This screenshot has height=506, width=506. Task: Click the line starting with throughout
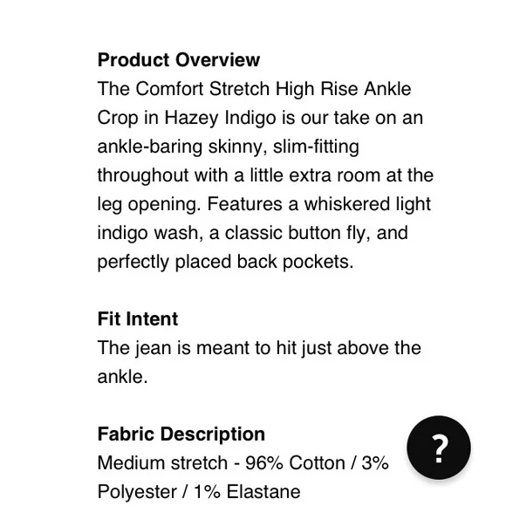(265, 175)
